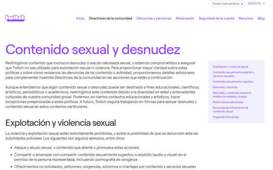The width and height of the screenshot is (273, 170).
Task: Open Seguridad de la cuenta menu item
Action: [x=216, y=18]
